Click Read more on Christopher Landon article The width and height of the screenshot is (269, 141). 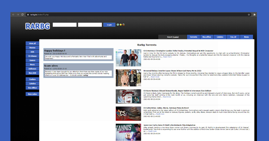tap(167, 57)
